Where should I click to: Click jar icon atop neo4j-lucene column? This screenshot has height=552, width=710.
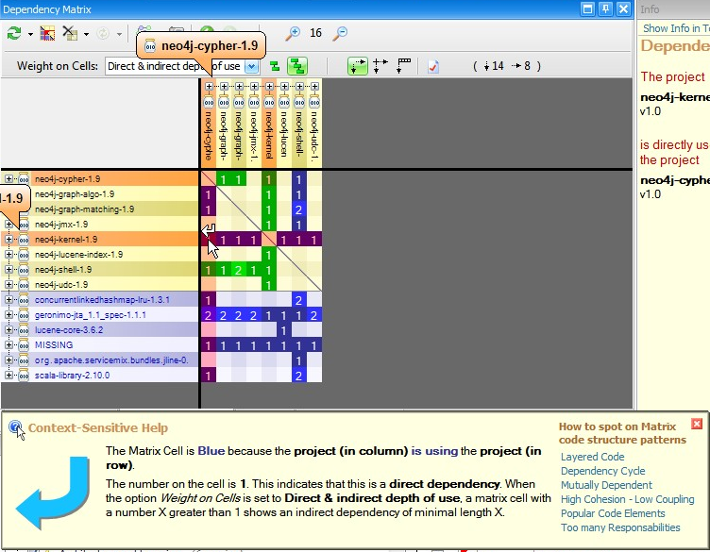pyautogui.click(x=284, y=102)
